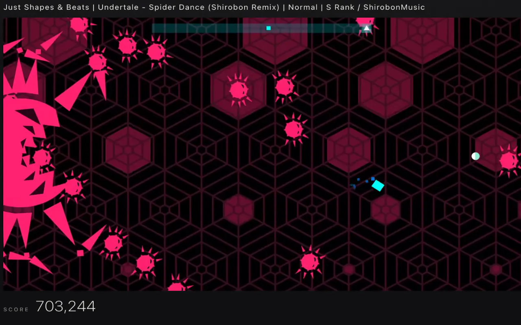Click the white and green circle
Image resolution: width=521 pixels, height=325 pixels.
click(475, 156)
